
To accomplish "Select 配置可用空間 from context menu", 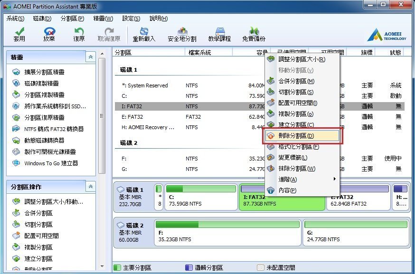I will [x=302, y=103].
